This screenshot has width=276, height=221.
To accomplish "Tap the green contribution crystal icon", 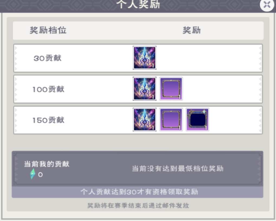I will pos(33,174).
